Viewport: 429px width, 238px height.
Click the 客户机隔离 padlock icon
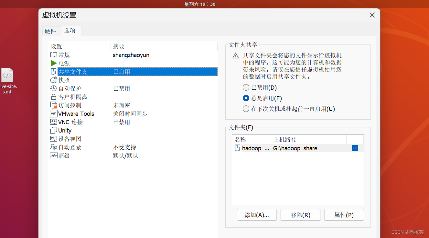[x=54, y=97]
